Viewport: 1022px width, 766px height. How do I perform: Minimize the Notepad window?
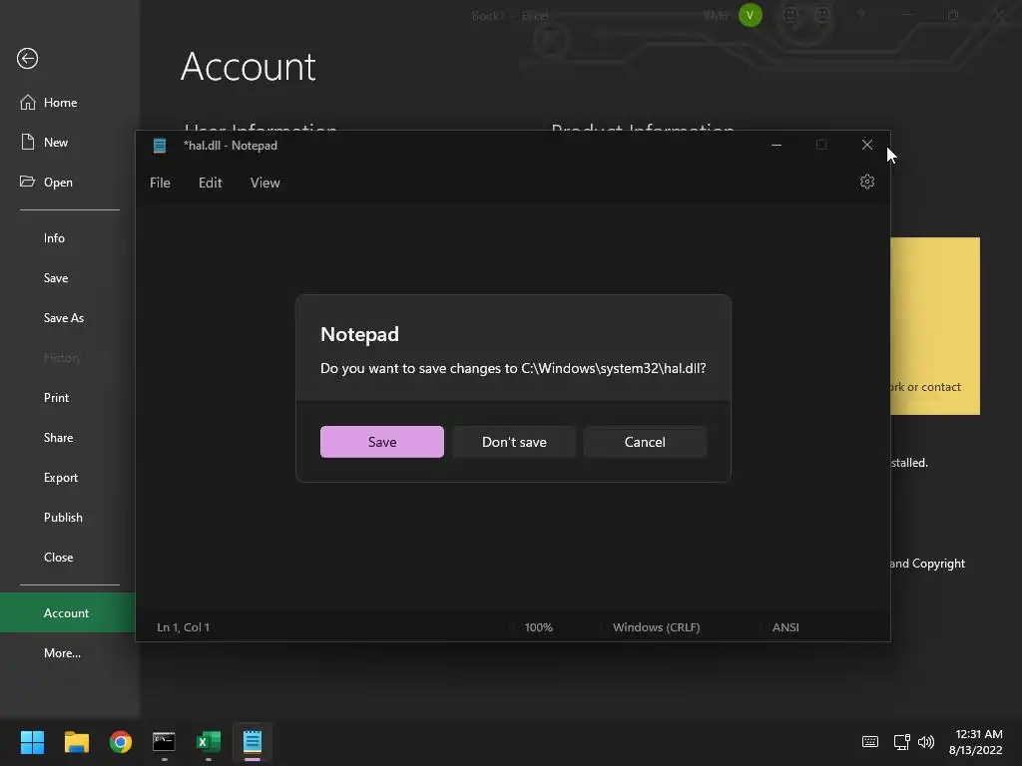tap(776, 145)
